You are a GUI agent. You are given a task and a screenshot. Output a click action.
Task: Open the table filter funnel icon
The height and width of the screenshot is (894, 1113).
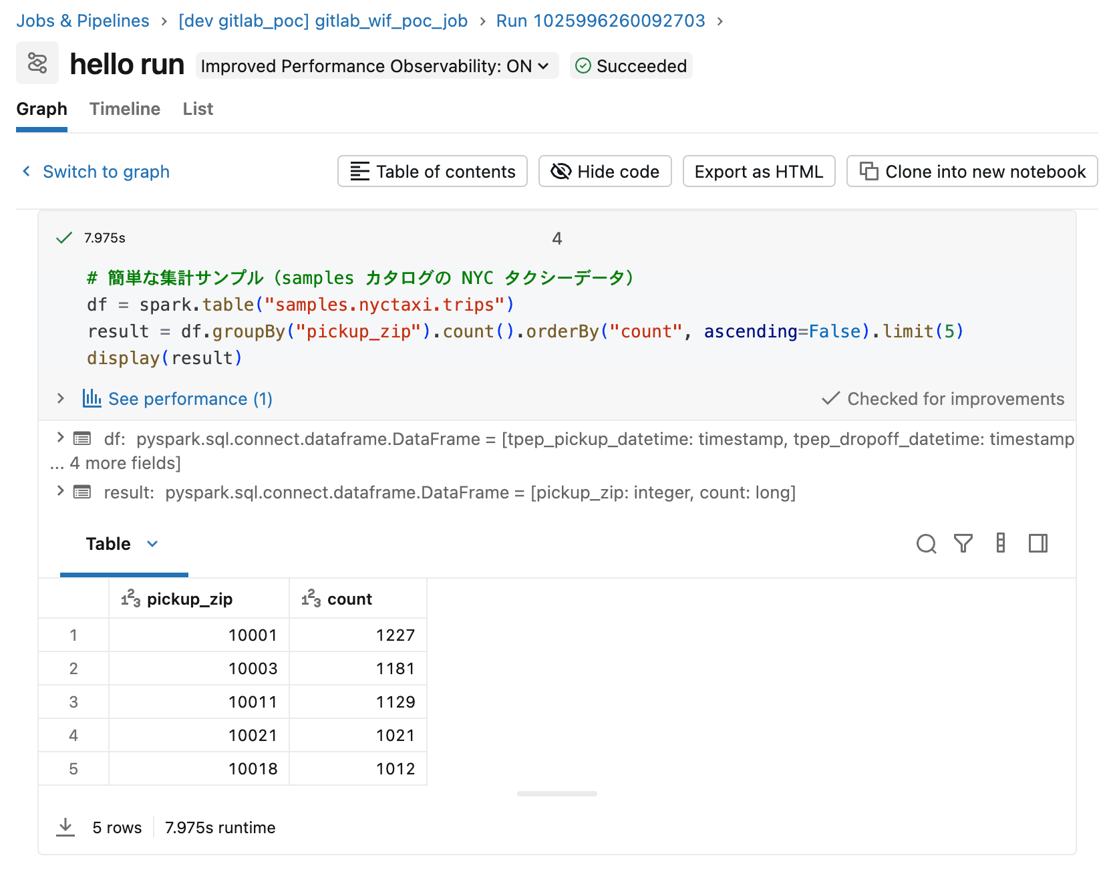(x=963, y=544)
